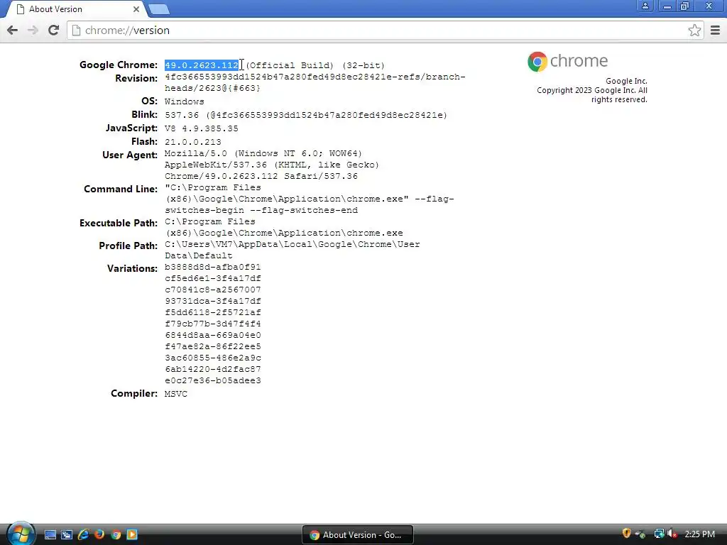Launch Internet Explorer from quick launch
The width and height of the screenshot is (727, 545).
pos(84,535)
